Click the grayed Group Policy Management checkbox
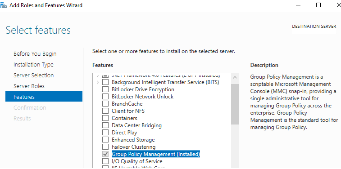The width and height of the screenshot is (341, 169). [105, 154]
